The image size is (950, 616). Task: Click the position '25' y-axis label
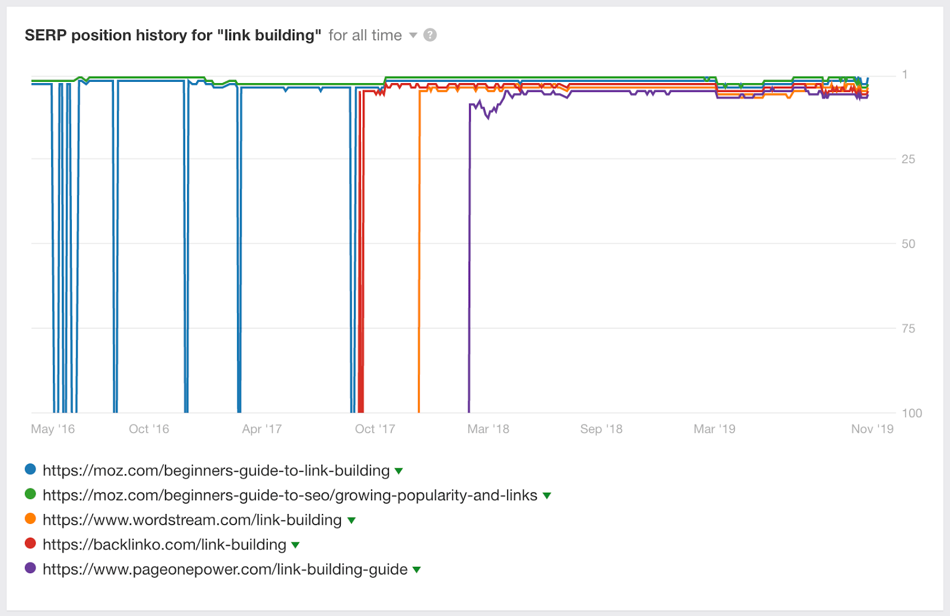tap(908, 159)
